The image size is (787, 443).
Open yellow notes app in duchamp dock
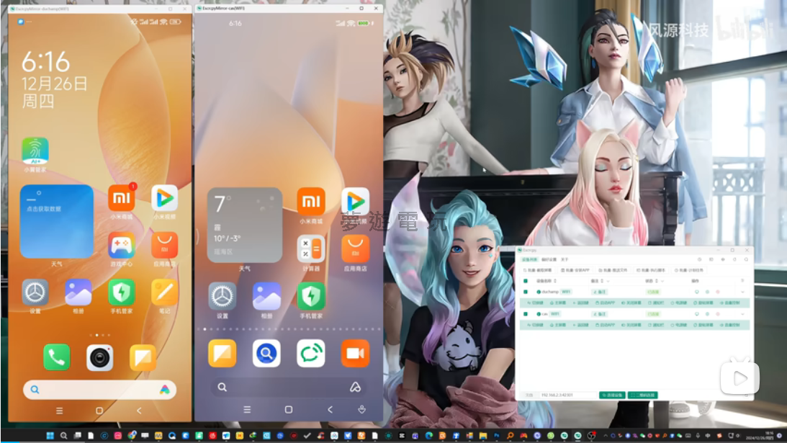(143, 357)
